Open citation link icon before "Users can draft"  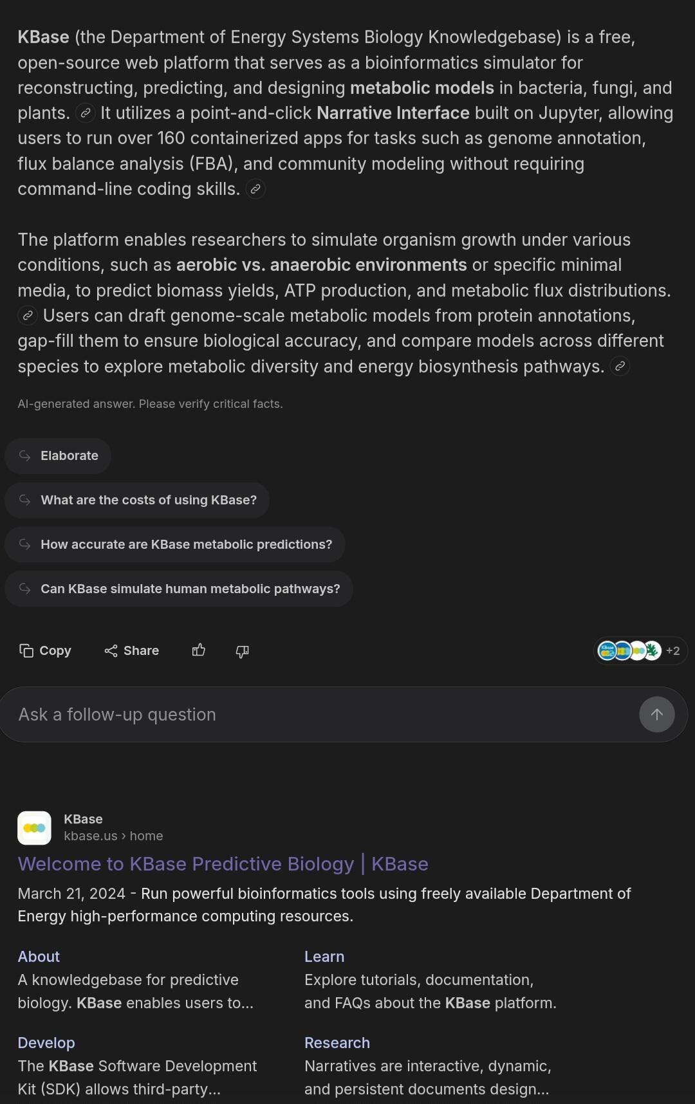click(x=27, y=315)
